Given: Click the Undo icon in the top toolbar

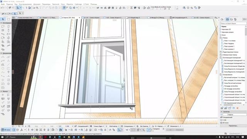Looking at the screenshot, I should (2, 8).
